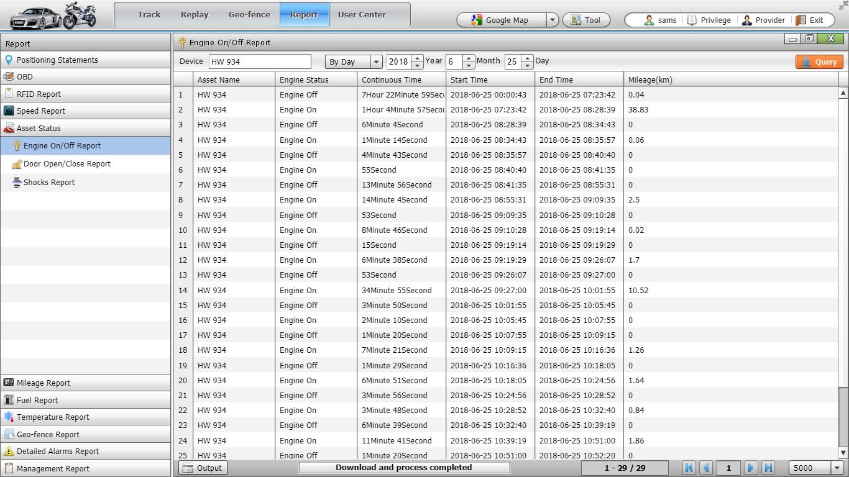The height and width of the screenshot is (477, 849).
Task: Sort by Engine Status column
Action: coord(316,79)
